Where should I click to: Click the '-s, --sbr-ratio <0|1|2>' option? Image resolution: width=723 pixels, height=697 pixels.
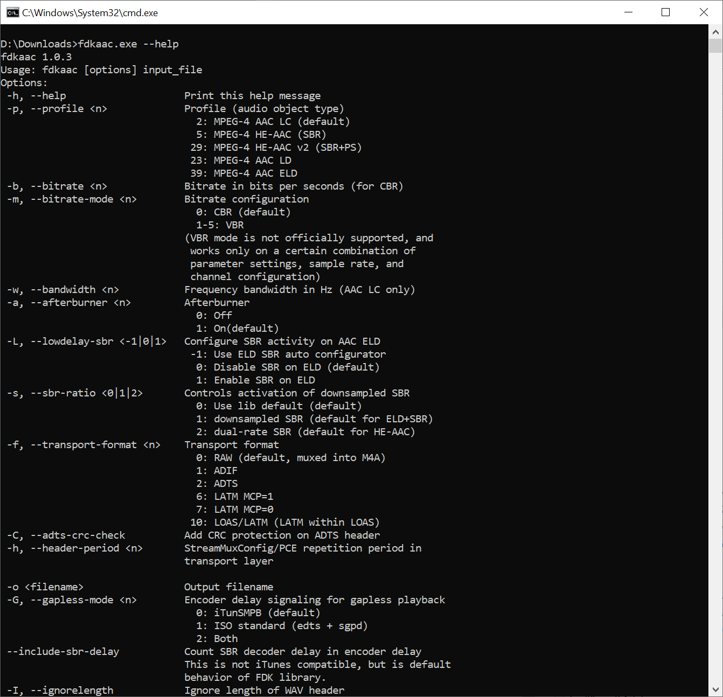coord(75,393)
